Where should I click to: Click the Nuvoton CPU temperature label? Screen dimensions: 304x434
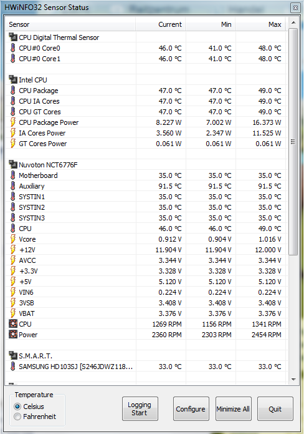[25, 229]
